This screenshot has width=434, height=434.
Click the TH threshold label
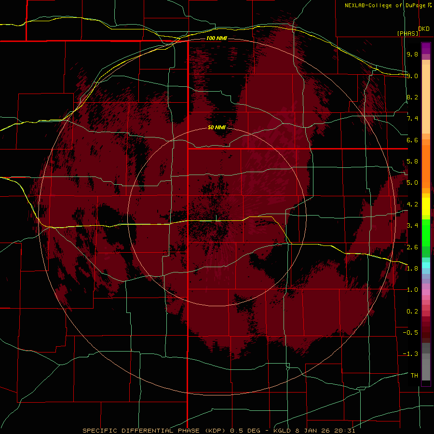414,376
